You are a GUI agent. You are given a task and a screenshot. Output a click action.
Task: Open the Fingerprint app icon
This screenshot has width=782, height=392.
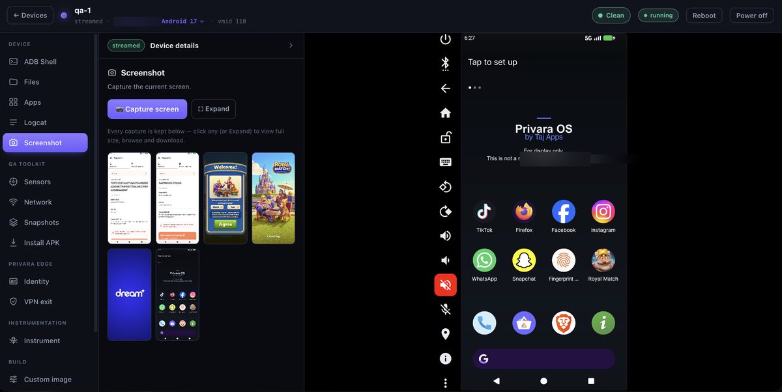tap(564, 260)
